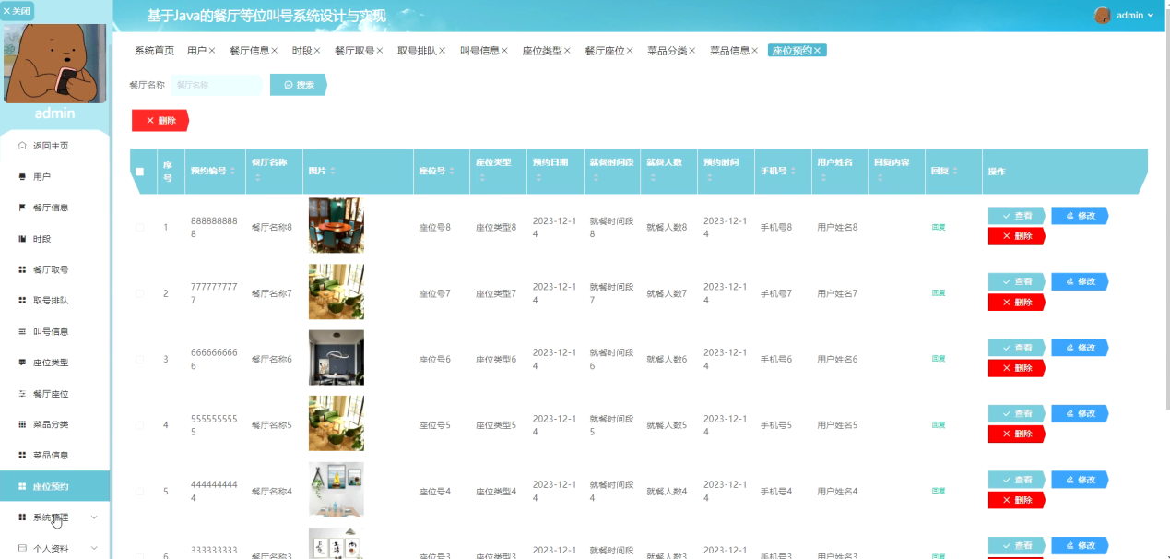Viewport: 1170px width, 559px height.
Task: Click the admin avatar in top-right corner
Action: pos(1102,15)
